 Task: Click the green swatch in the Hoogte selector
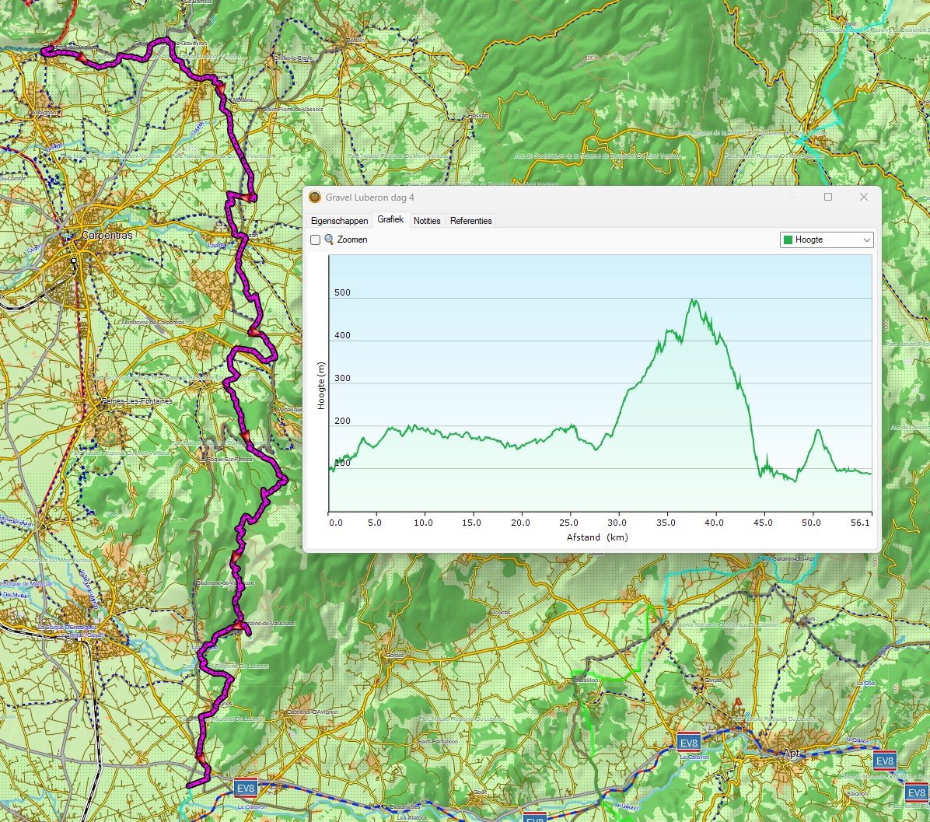(788, 240)
